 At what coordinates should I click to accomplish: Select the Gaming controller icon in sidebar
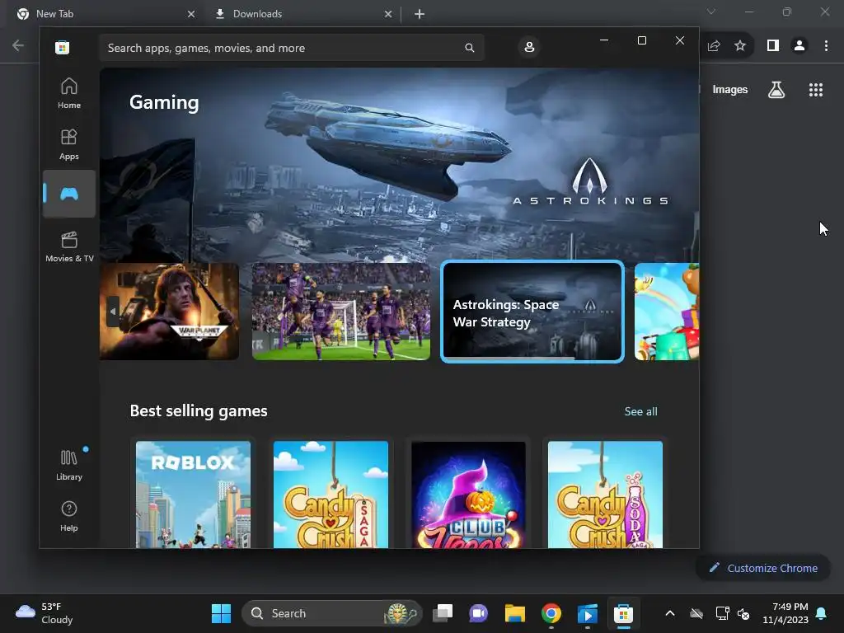(69, 194)
